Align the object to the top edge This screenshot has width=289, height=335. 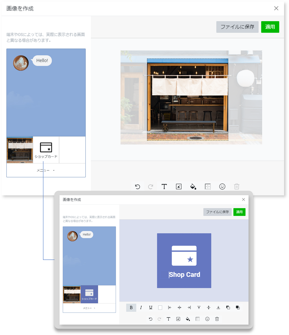click(x=199, y=308)
